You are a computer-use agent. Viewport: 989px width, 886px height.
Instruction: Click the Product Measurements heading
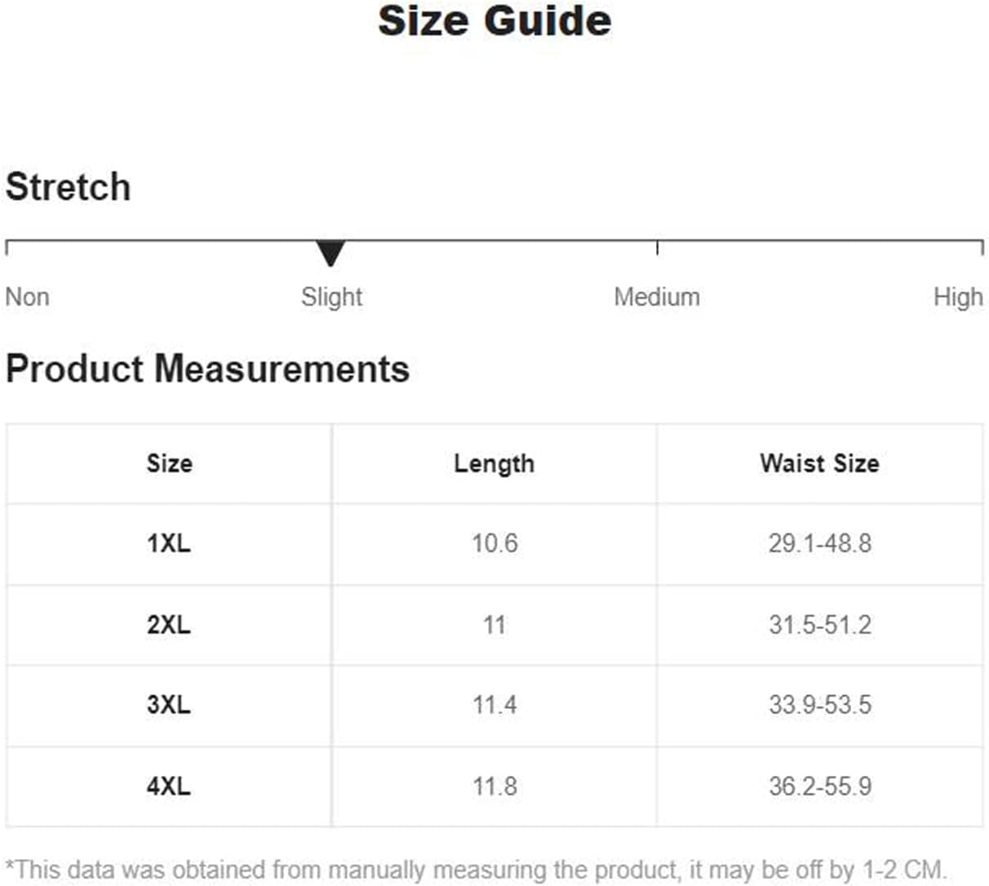207,368
